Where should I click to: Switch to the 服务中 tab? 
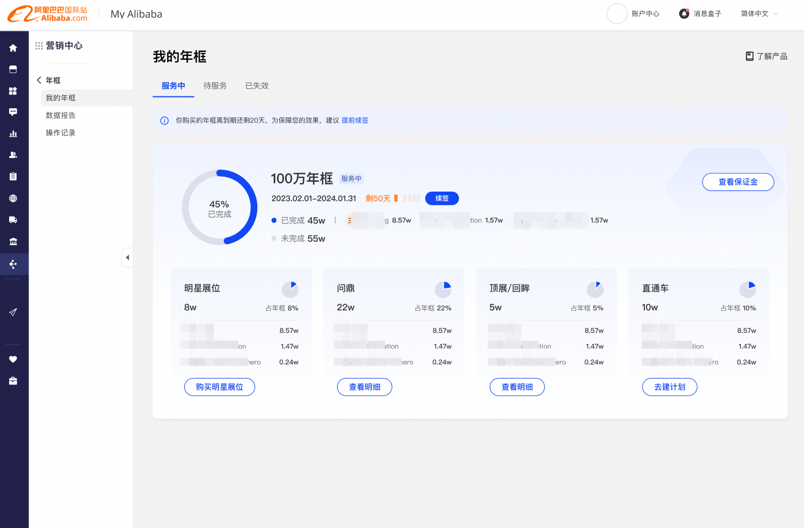pos(173,86)
